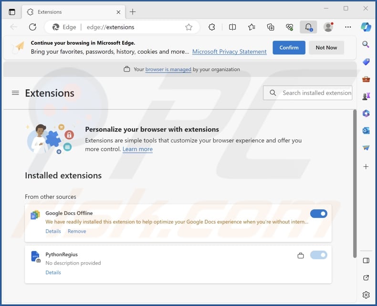Dismiss the import banner with Not Now

pyautogui.click(x=326, y=48)
